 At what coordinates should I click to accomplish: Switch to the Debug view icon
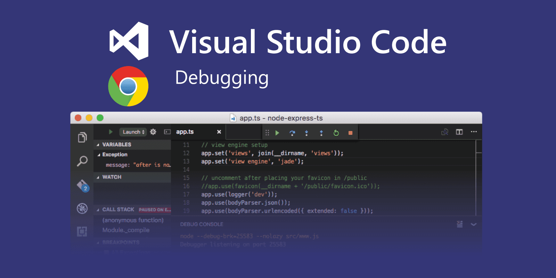(x=82, y=208)
